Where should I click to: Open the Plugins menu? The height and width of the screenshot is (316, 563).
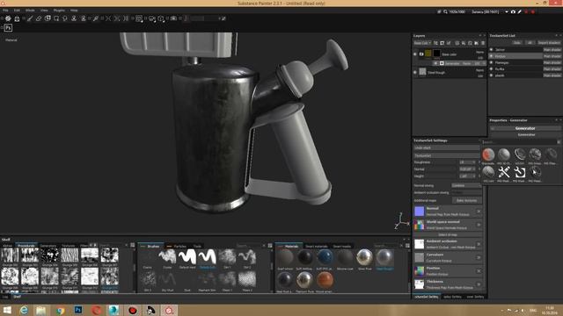coord(59,11)
